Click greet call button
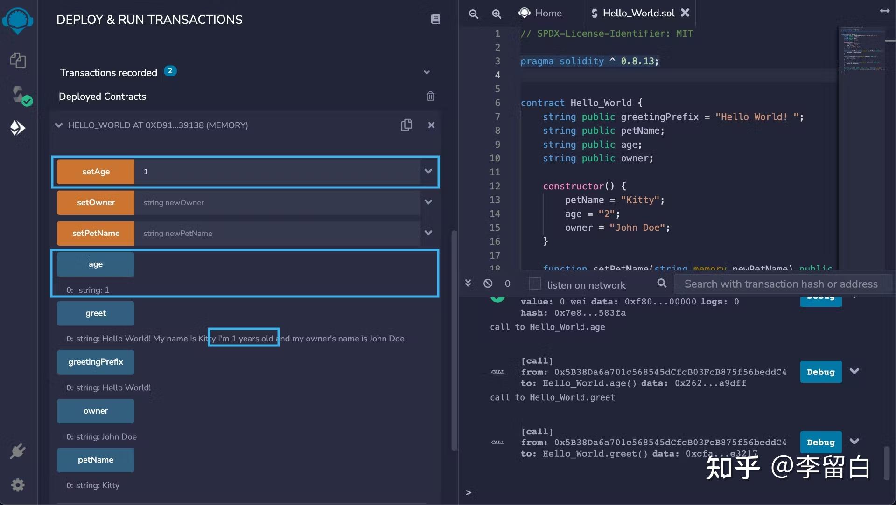 (96, 313)
